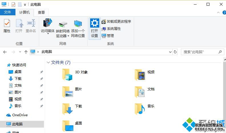Open the 下载 folder in main pane
The height and width of the screenshot is (133, 226).
72,109
